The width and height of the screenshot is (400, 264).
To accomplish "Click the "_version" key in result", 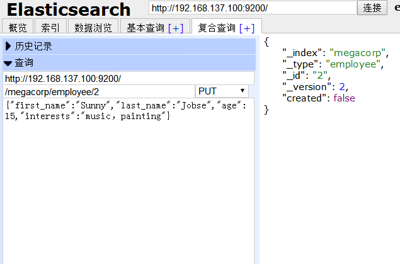I will (x=307, y=87).
